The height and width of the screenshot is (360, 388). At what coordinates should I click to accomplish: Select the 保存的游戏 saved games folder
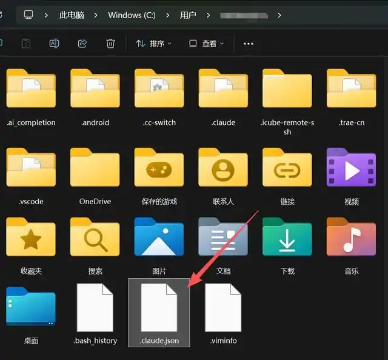[159, 176]
